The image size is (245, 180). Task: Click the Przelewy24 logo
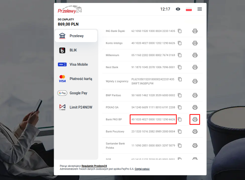70,9
